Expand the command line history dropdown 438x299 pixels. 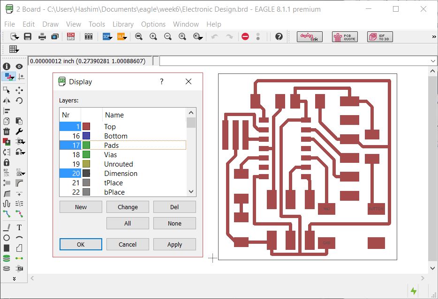pyautogui.click(x=433, y=61)
